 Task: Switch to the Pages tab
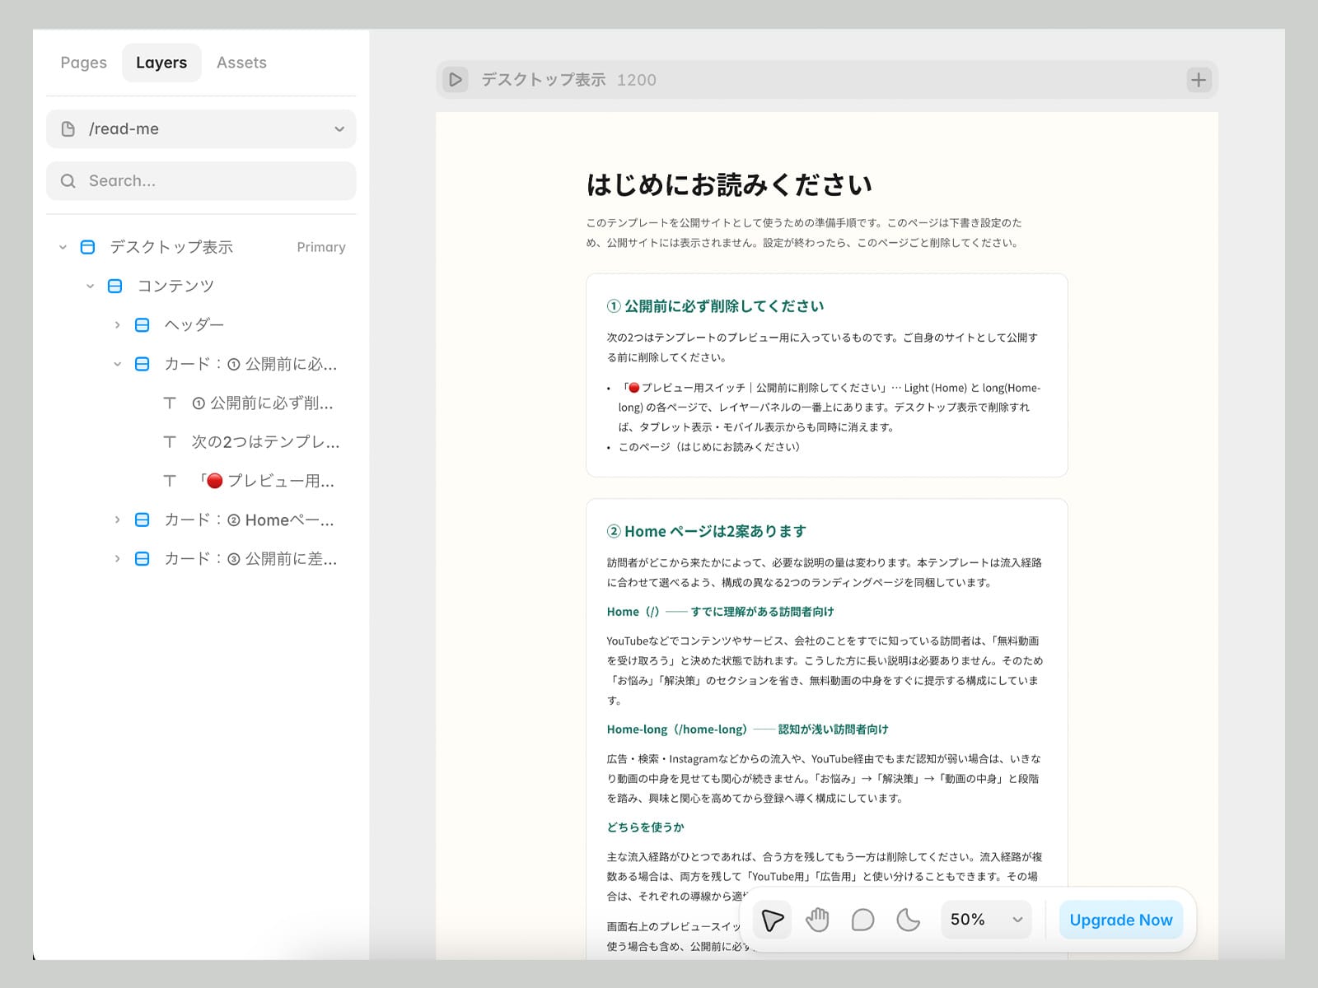click(x=83, y=63)
